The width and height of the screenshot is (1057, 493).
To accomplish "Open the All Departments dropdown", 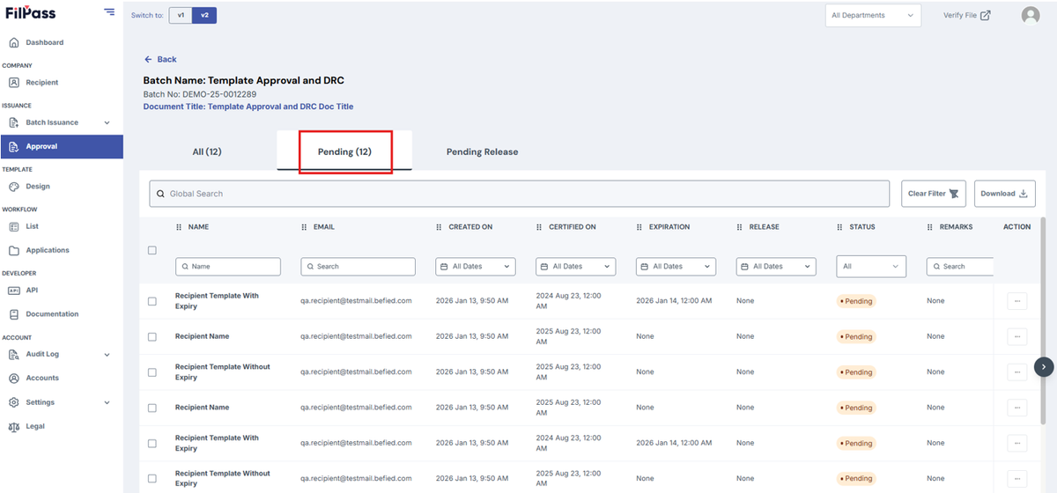I will click(x=873, y=15).
